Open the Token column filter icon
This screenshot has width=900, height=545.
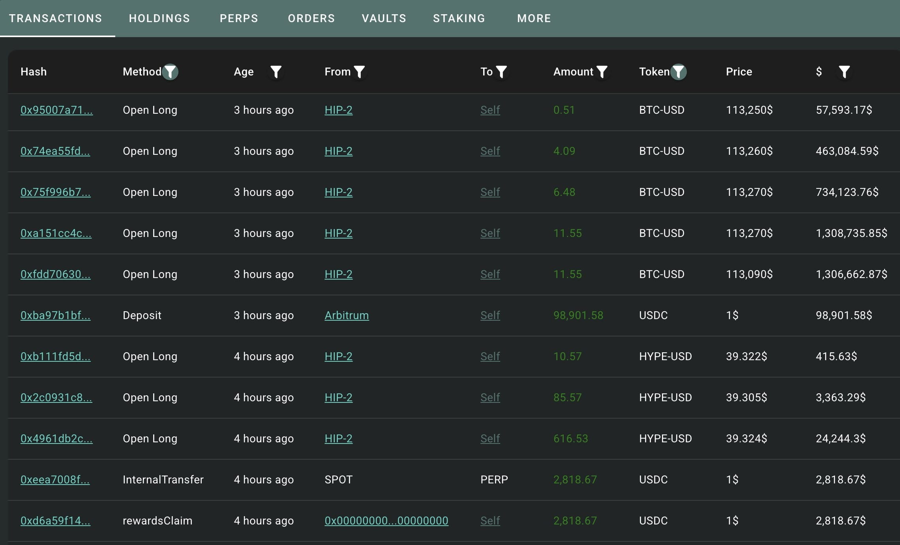[x=678, y=72]
